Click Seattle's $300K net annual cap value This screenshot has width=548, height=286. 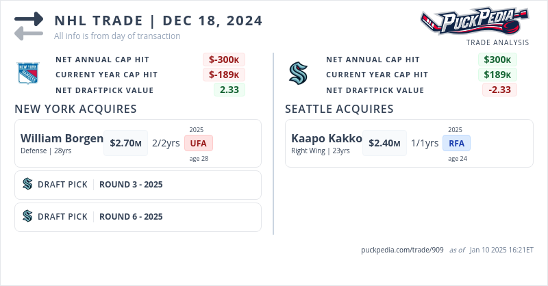497,60
